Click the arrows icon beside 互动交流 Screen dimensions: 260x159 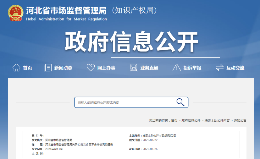(219, 68)
